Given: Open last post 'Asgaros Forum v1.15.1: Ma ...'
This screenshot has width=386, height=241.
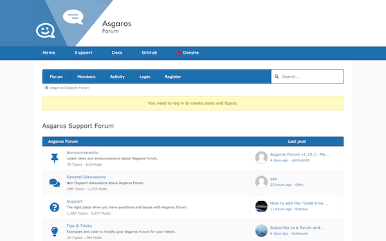Looking at the screenshot, I should 300,154.
